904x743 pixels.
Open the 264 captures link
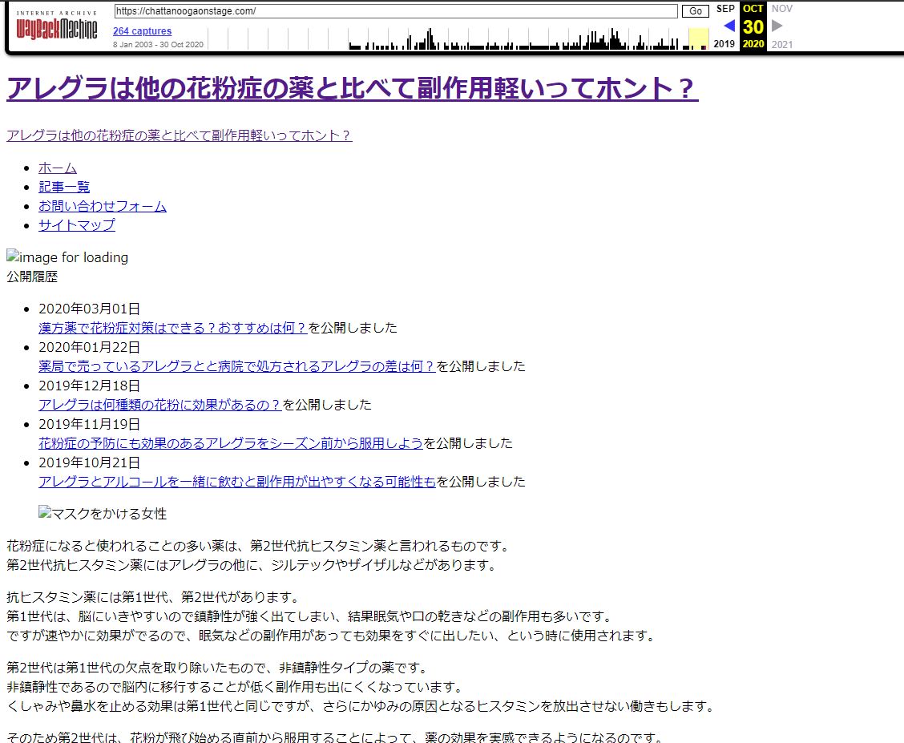(142, 31)
